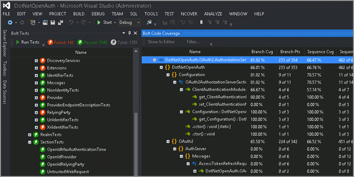Click the Save All icon

[60, 23]
